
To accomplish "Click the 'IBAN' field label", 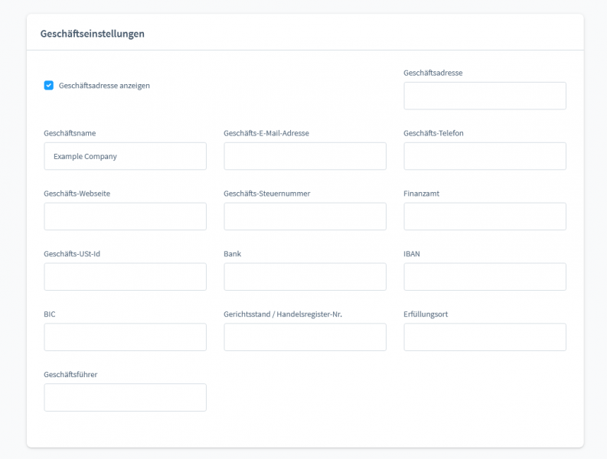I will click(x=412, y=254).
